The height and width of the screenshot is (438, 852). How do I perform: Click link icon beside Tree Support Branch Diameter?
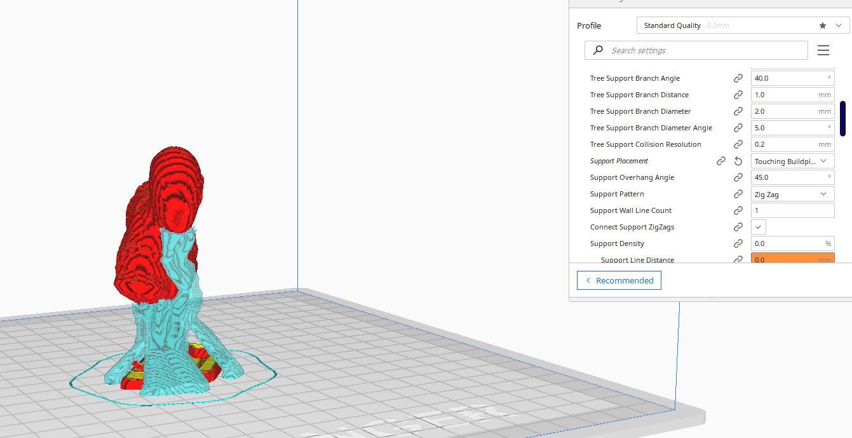pos(738,111)
